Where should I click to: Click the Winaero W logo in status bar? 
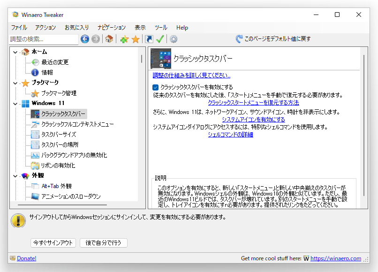click(x=306, y=258)
